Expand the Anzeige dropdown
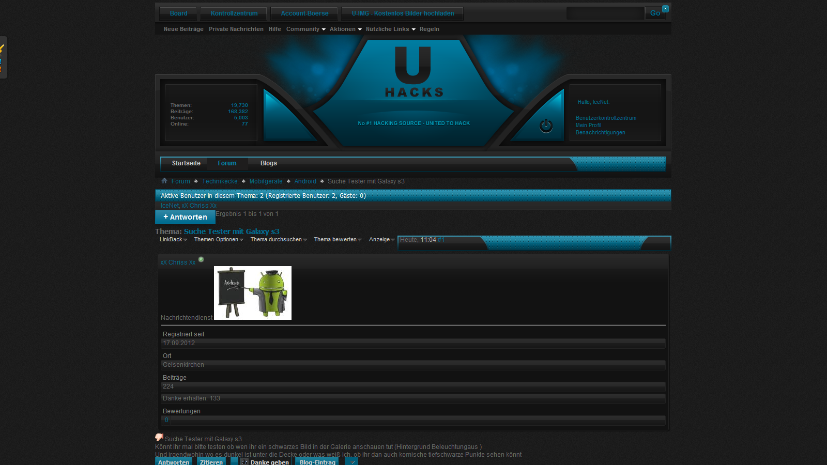The height and width of the screenshot is (465, 827). pos(382,240)
